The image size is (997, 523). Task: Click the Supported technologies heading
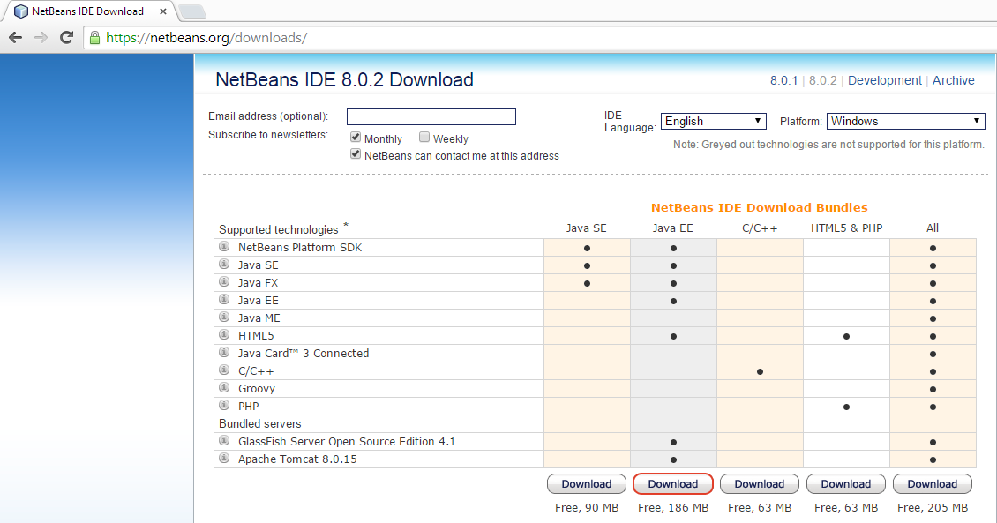pyautogui.click(x=279, y=230)
